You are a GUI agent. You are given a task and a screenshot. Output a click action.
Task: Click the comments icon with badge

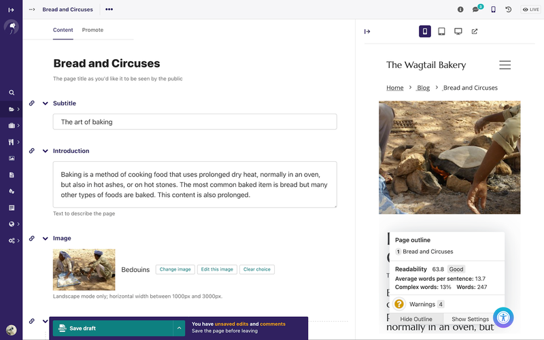click(x=475, y=10)
